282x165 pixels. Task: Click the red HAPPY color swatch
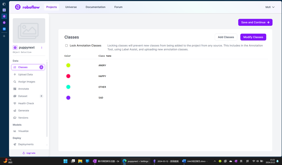coord(68,76)
